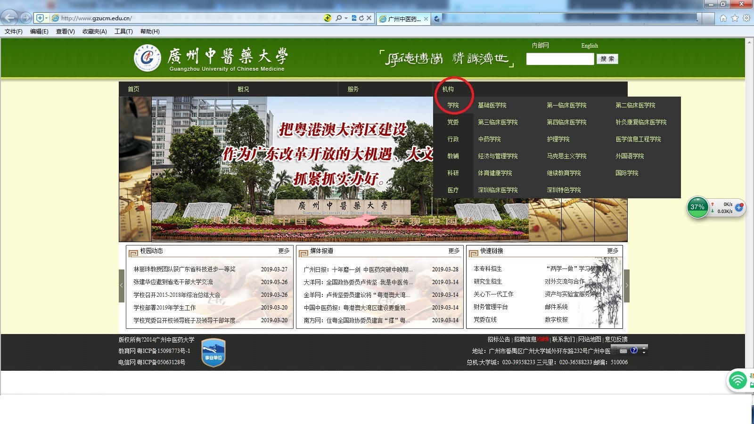Screen dimensions: 754x424
Task: Select the 概况 navigation tab
Action: 244,89
